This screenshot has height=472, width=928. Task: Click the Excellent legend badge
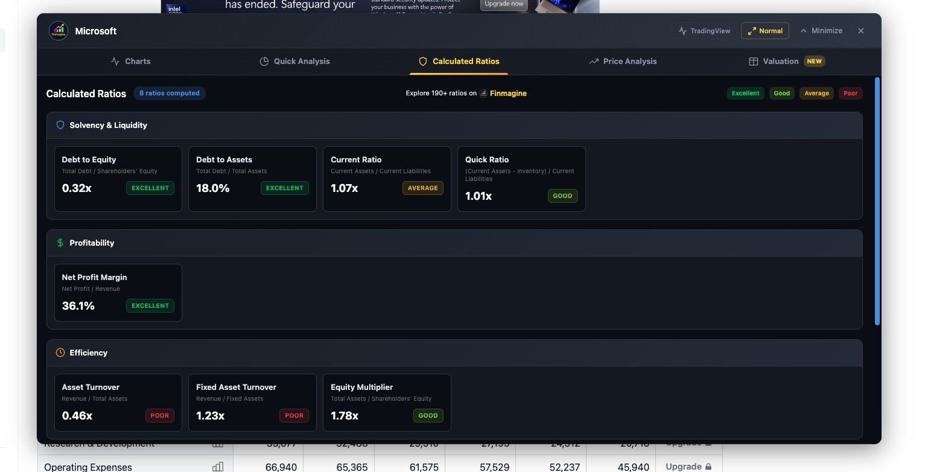[745, 94]
